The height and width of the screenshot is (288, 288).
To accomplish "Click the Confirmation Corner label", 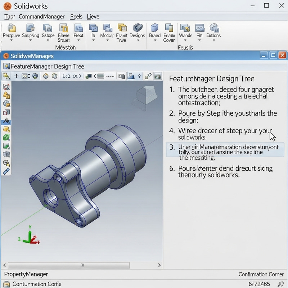I will point(261,274).
